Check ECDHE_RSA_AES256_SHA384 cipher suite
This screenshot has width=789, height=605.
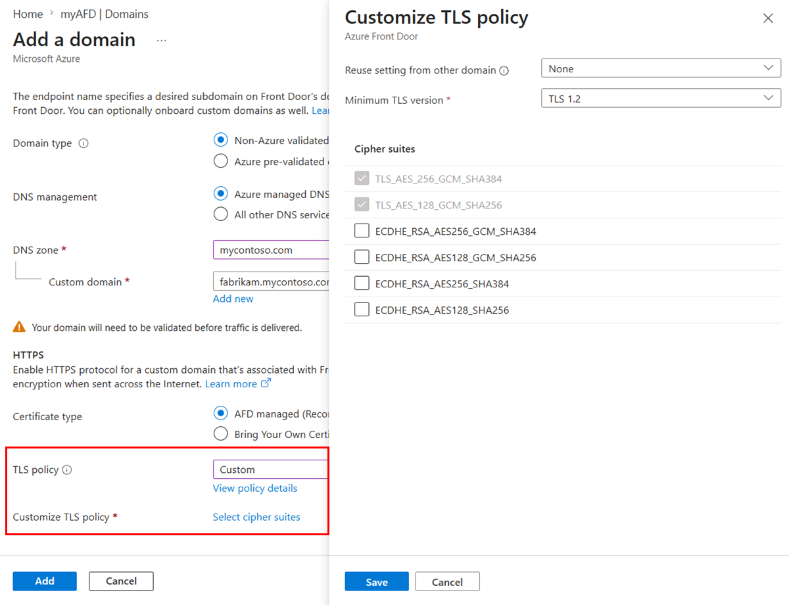[362, 283]
